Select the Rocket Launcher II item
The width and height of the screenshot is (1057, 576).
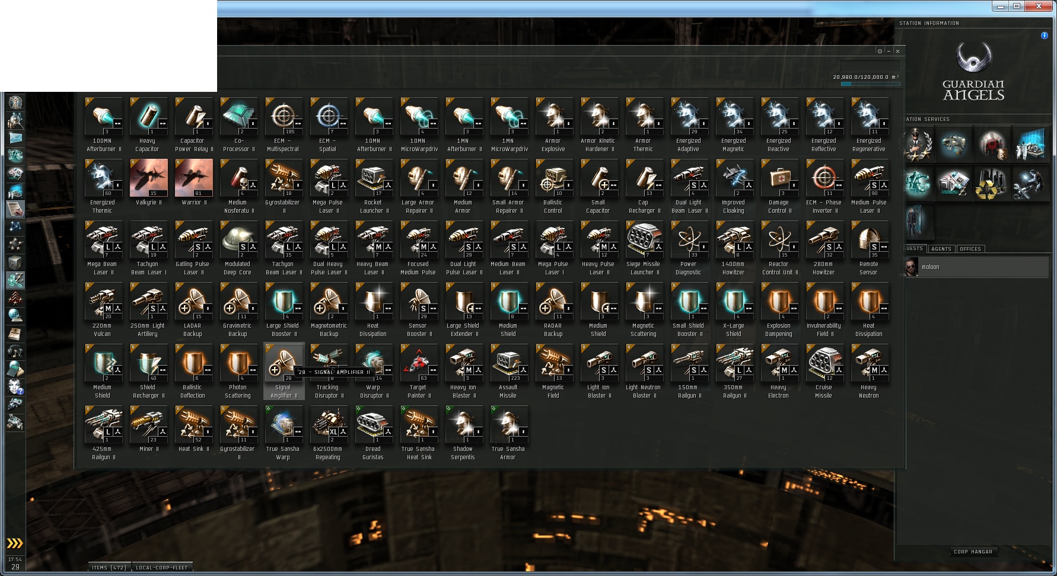(373, 186)
